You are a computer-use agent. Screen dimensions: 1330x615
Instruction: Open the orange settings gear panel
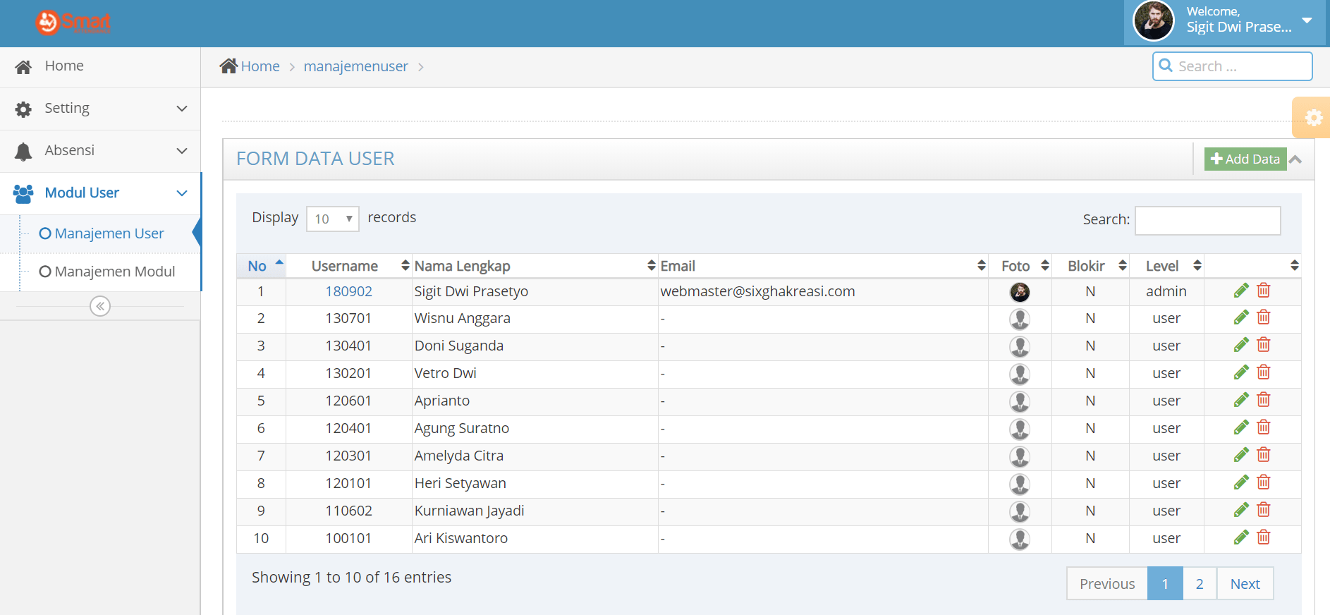click(x=1312, y=117)
